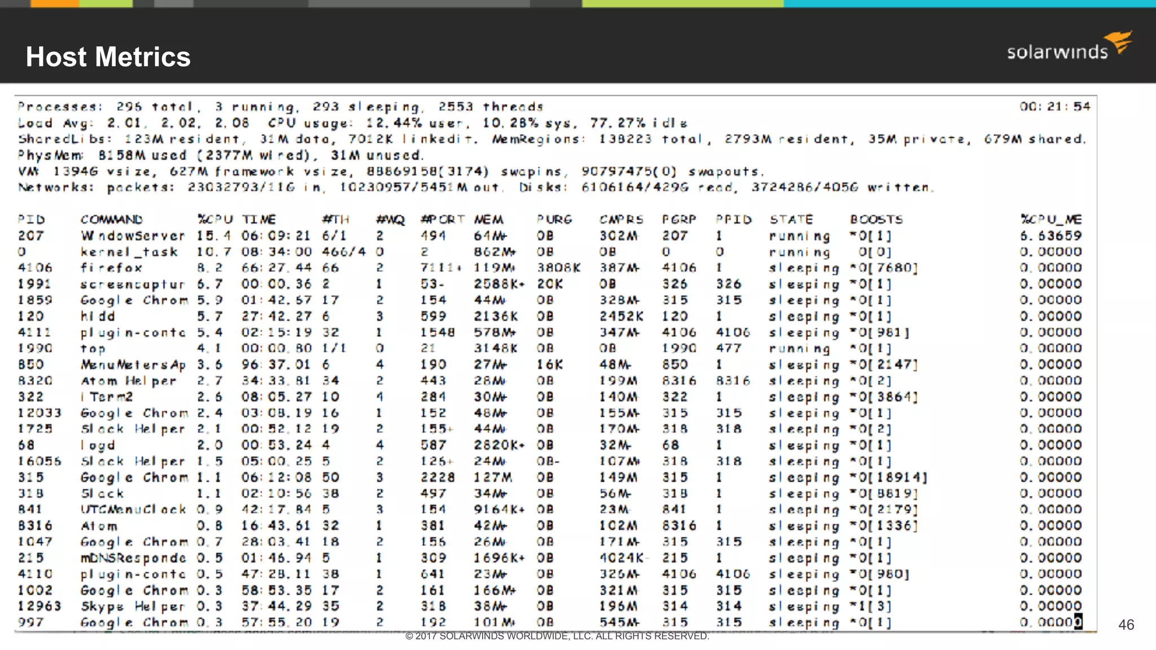Viewport: 1156px width, 650px height.
Task: Click PID 12963 in the process list
Action: 40,607
